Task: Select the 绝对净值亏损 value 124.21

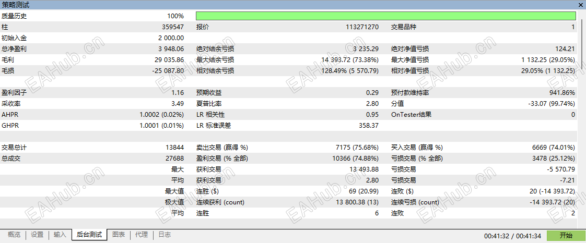Action: click(566, 49)
